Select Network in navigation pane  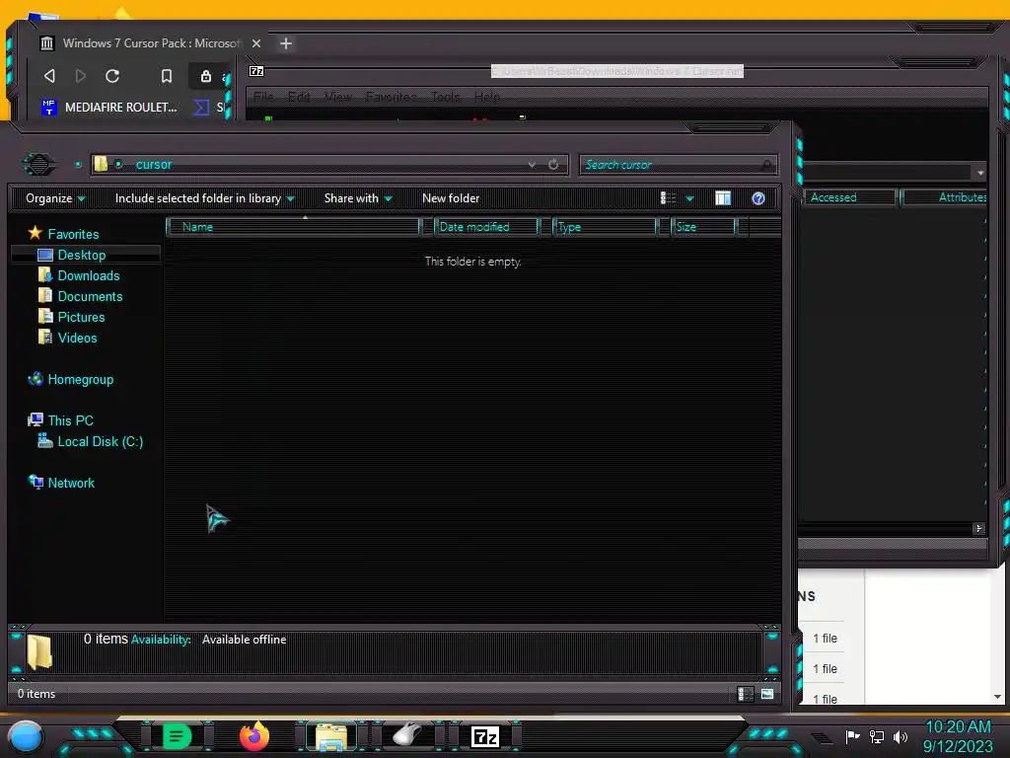[62, 482]
